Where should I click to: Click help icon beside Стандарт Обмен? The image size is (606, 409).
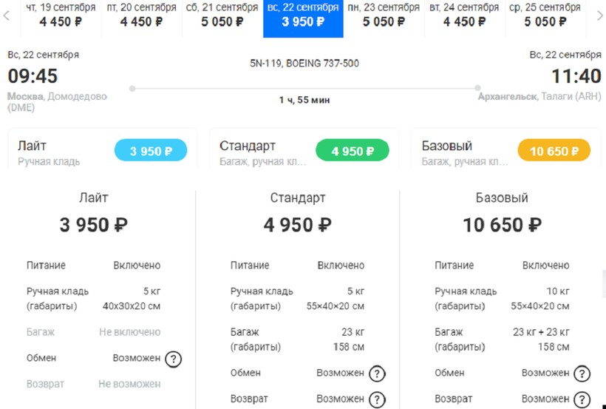point(377,374)
